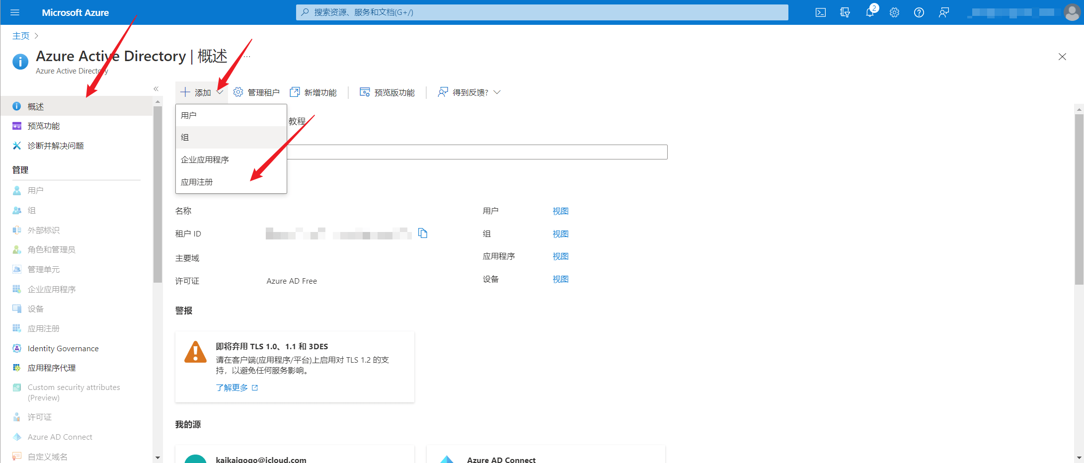1084x463 pixels.
Task: Choose 企业应用程序 in the dropdown menu
Action: click(x=205, y=160)
